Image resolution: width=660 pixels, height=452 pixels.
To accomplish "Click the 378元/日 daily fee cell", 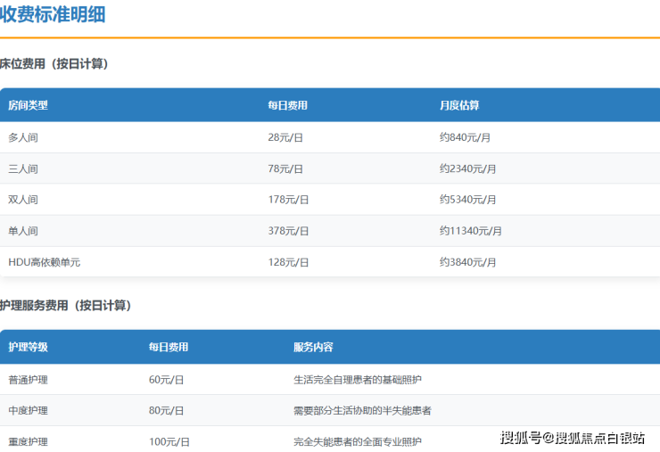I will point(288,231).
